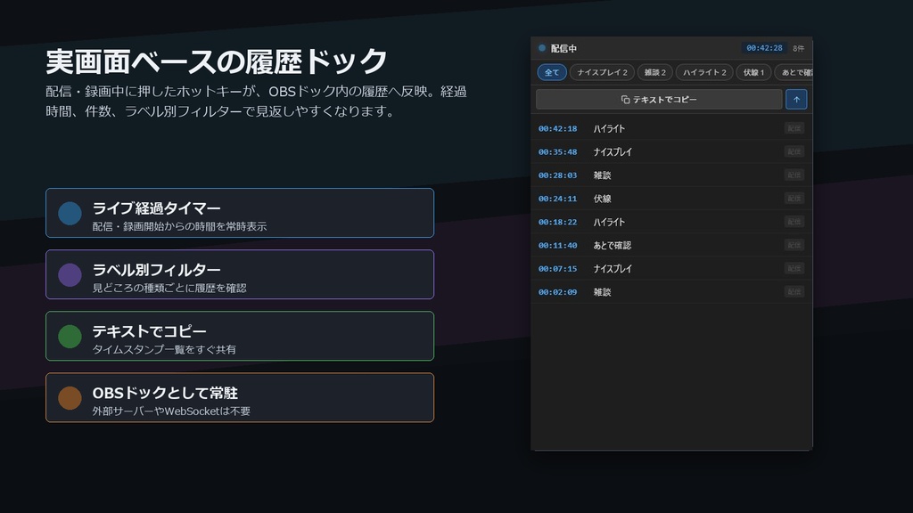Click timestamp 00:07:15
Image resolution: width=913 pixels, height=513 pixels.
558,269
